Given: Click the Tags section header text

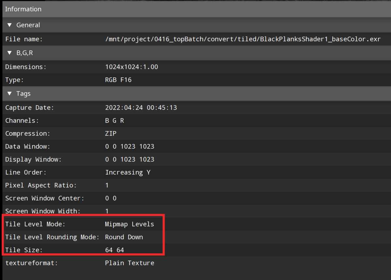Looking at the screenshot, I should [23, 94].
